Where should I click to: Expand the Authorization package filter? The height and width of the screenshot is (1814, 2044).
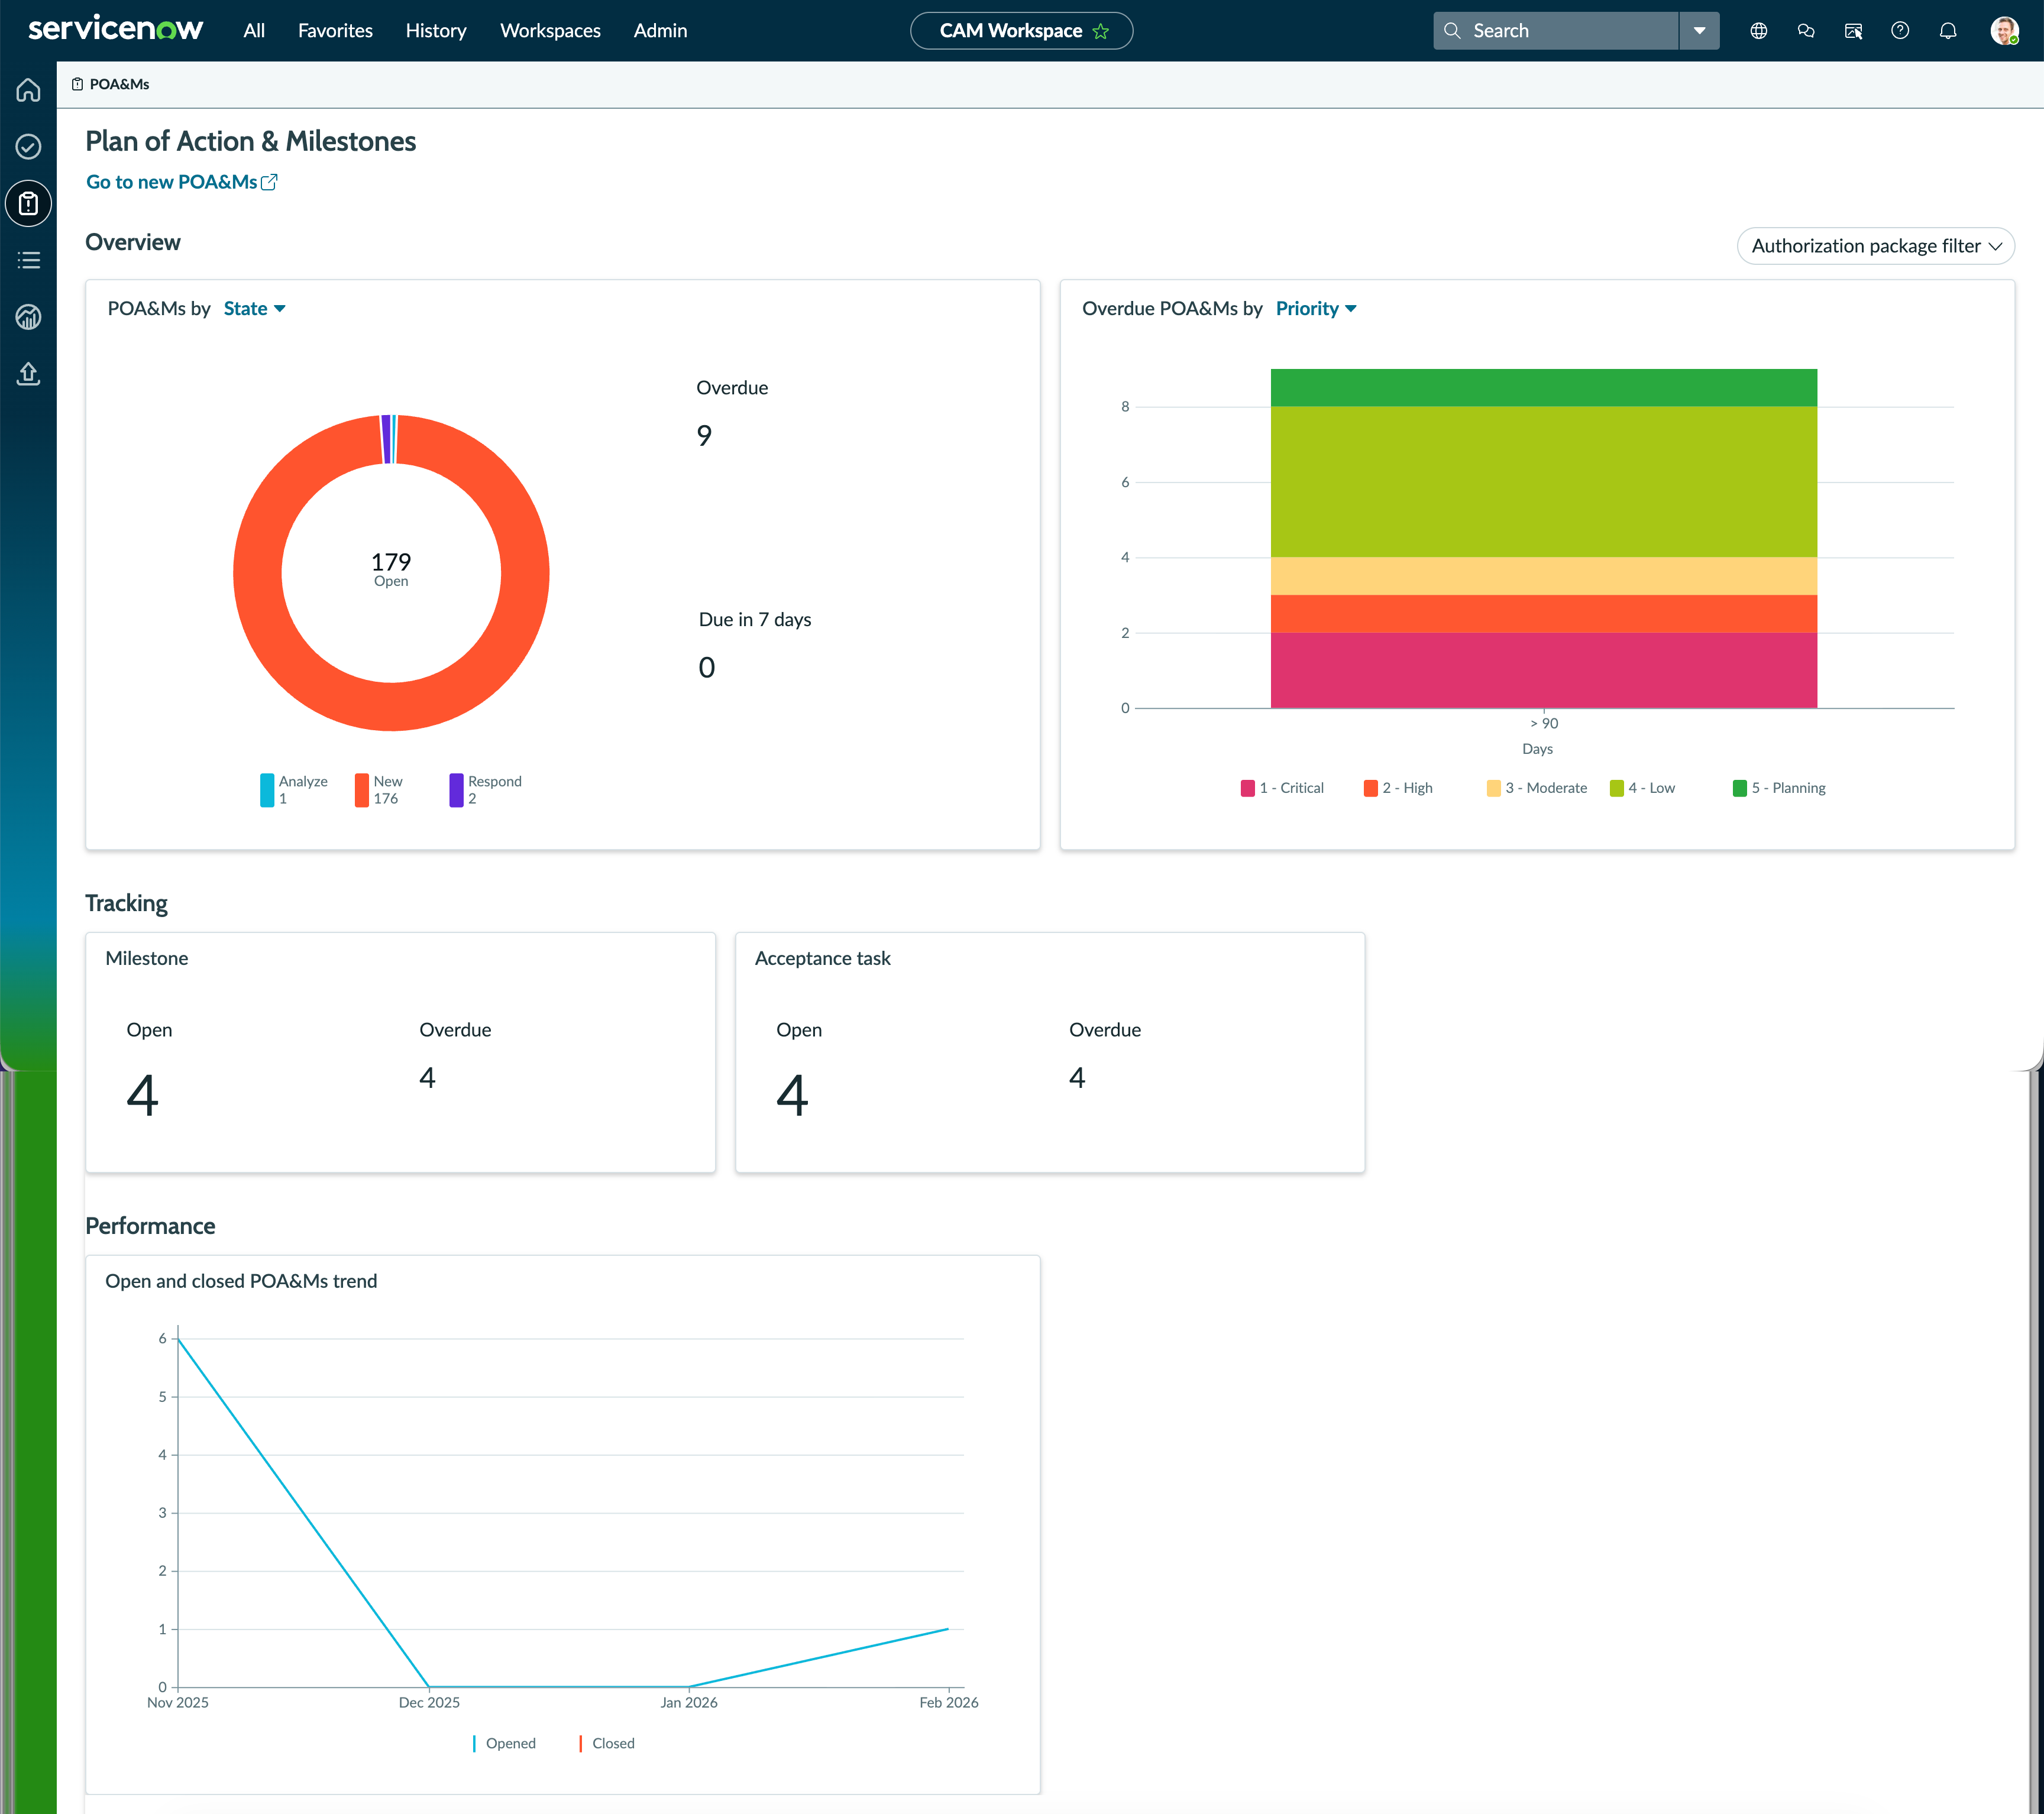pyautogui.click(x=1876, y=246)
